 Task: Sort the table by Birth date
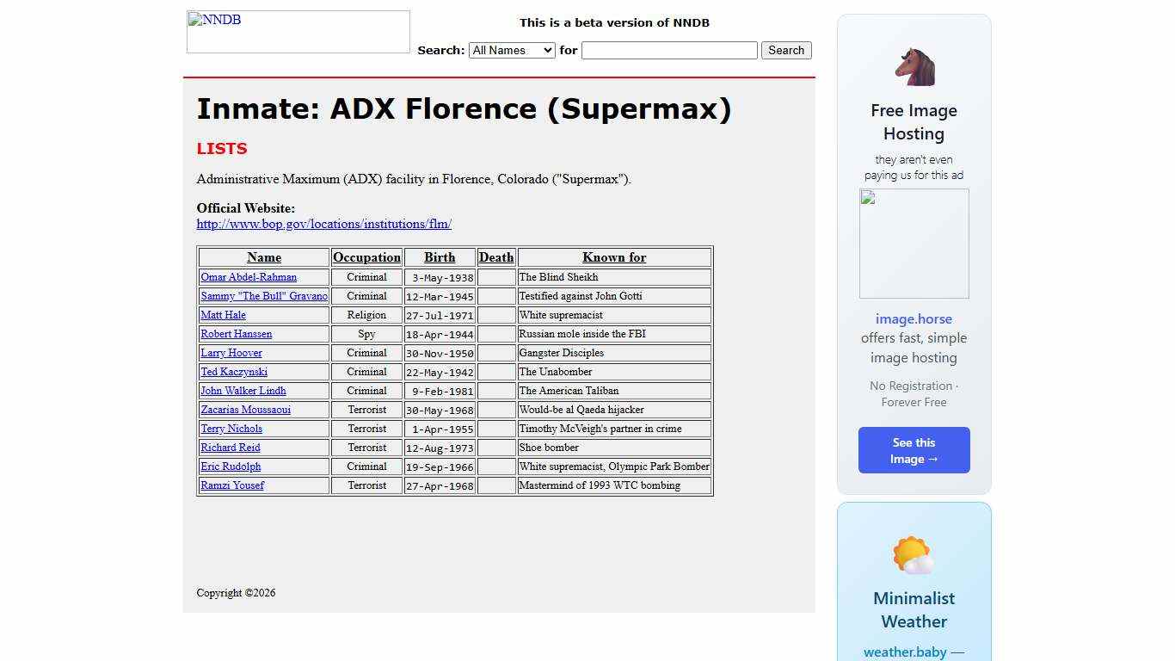tap(439, 257)
